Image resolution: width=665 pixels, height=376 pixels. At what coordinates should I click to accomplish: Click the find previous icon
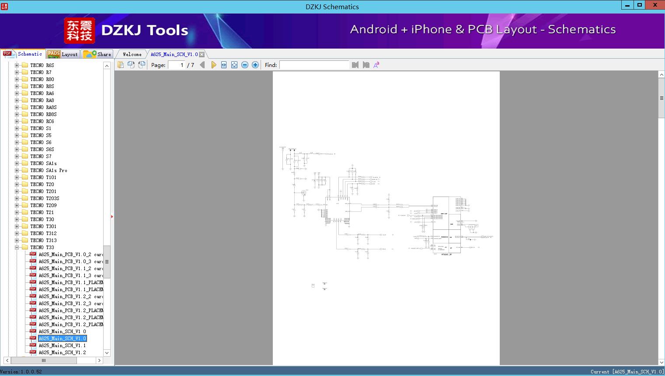355,65
